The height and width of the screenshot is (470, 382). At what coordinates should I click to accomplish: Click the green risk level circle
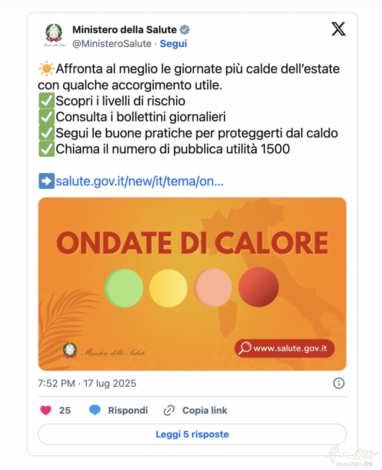pos(124,288)
